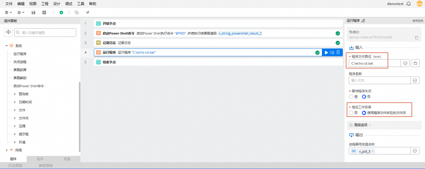Click the ellipsis button beside v_pid_3 output
Image resolution: width=425 pixels, height=169 pixels.
[415, 151]
